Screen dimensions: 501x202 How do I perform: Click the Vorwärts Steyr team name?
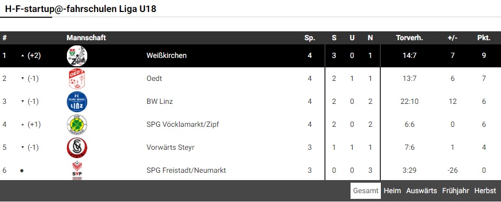tap(170, 147)
